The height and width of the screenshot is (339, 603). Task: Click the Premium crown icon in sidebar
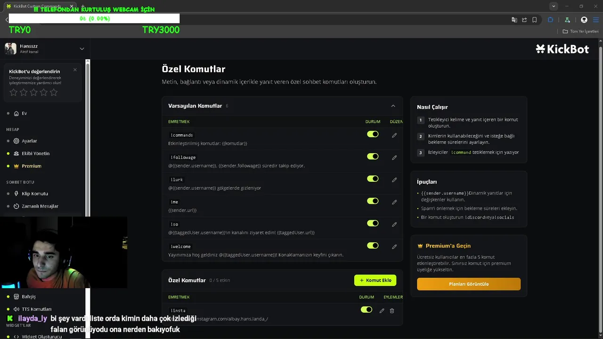tap(16, 166)
